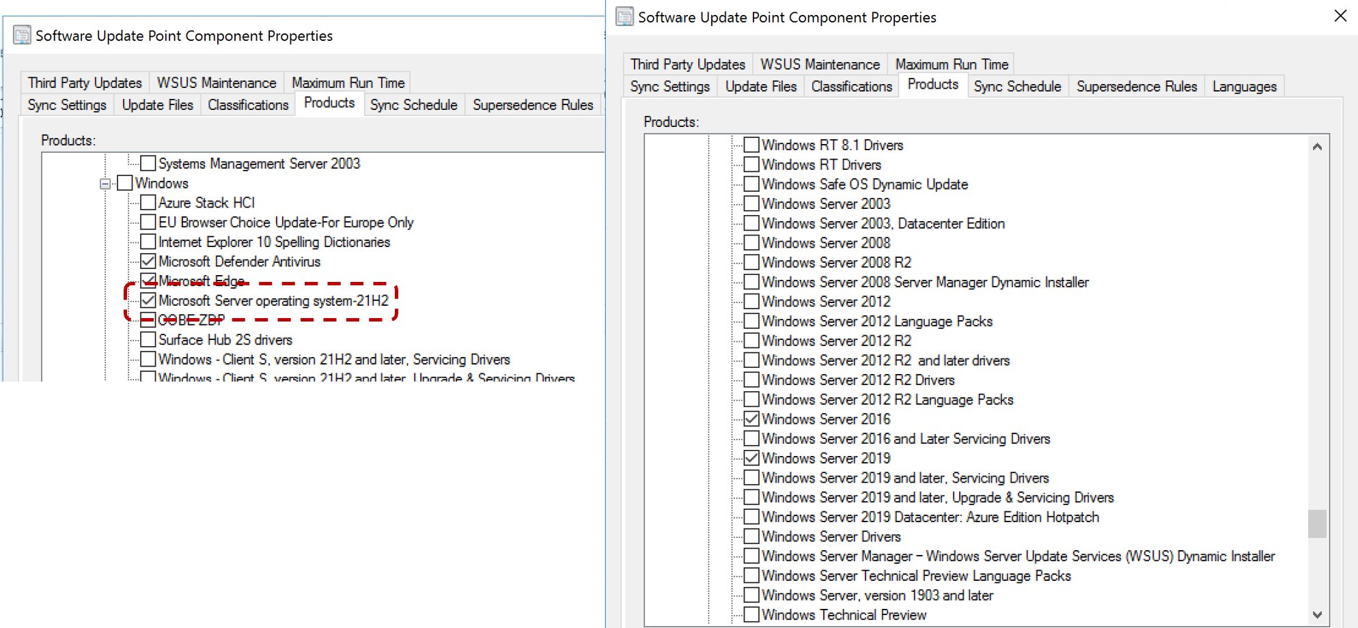The height and width of the screenshot is (628, 1358).
Task: Tick Windows Server 2012 checkbox
Action: click(x=751, y=302)
